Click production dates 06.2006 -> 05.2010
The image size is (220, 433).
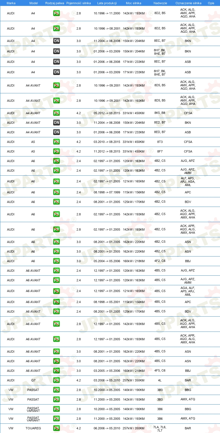pos(107,428)
